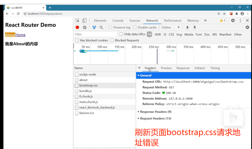Viewport: 252px width, 149px height.
Task: Close the request details pane
Action: pyautogui.click(x=139, y=68)
